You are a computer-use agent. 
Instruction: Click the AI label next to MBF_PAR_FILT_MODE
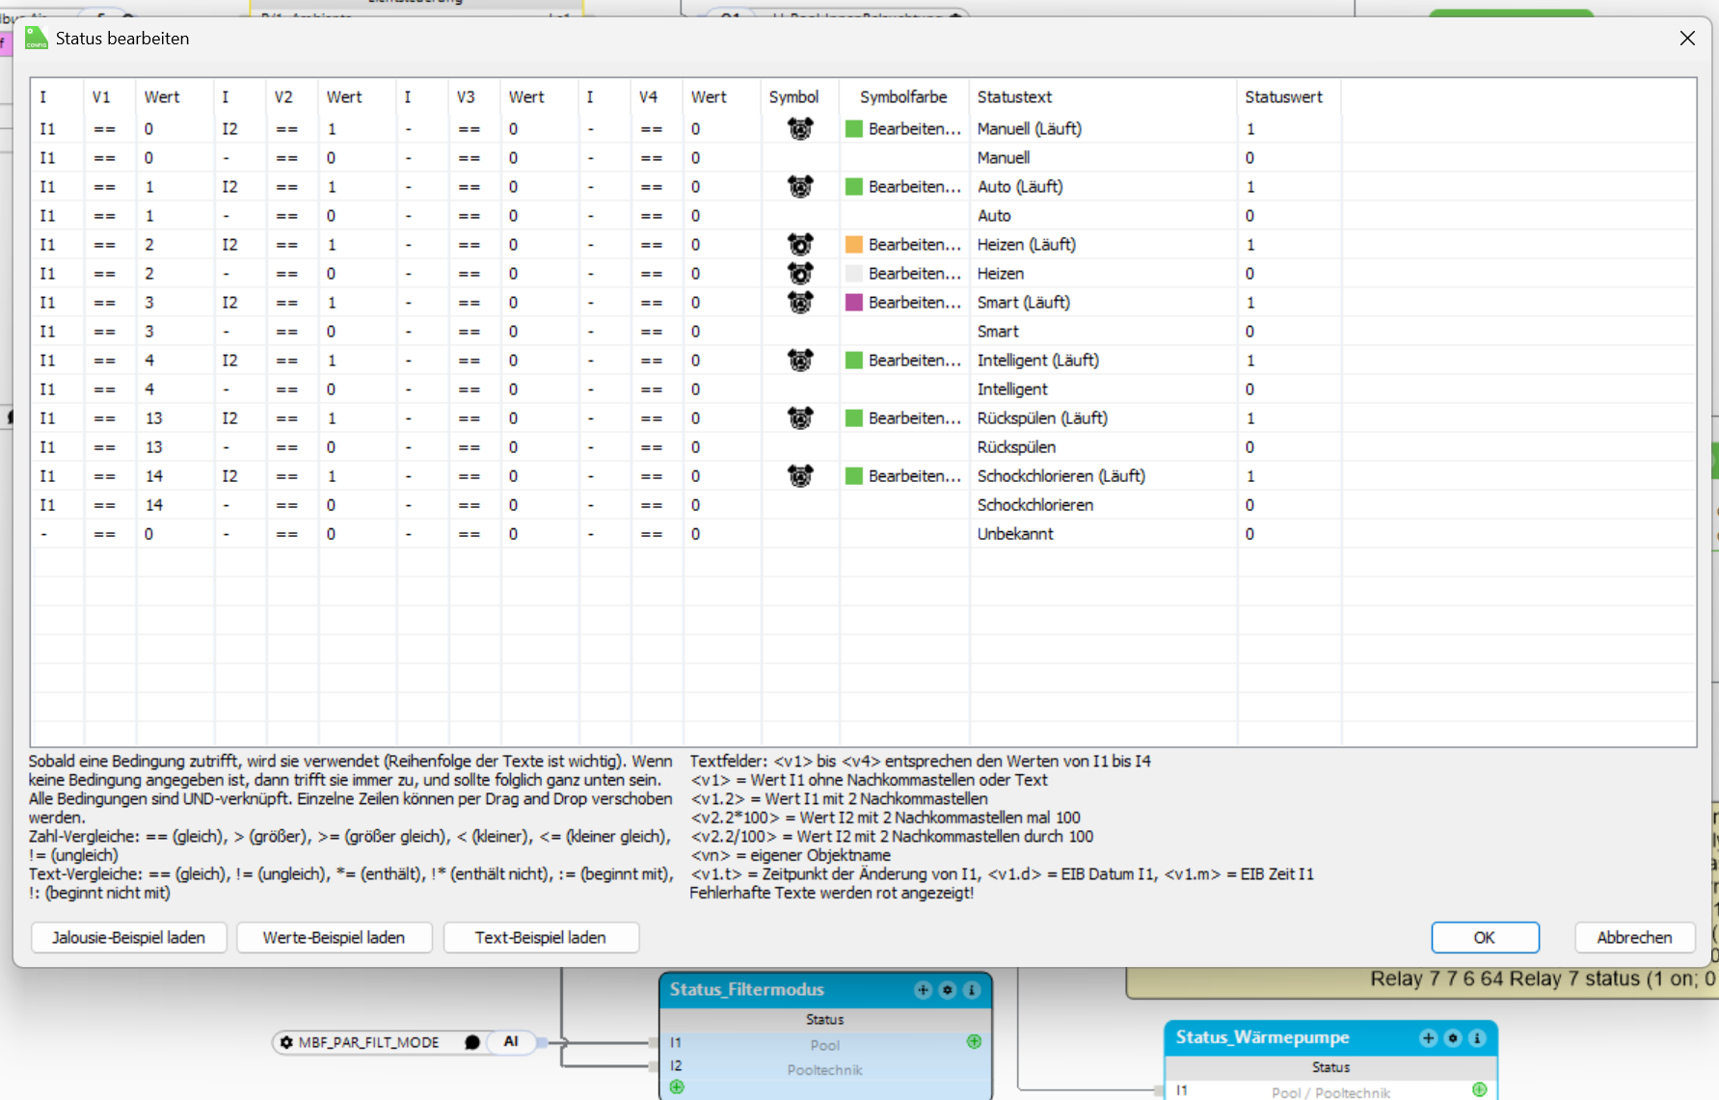point(511,1041)
